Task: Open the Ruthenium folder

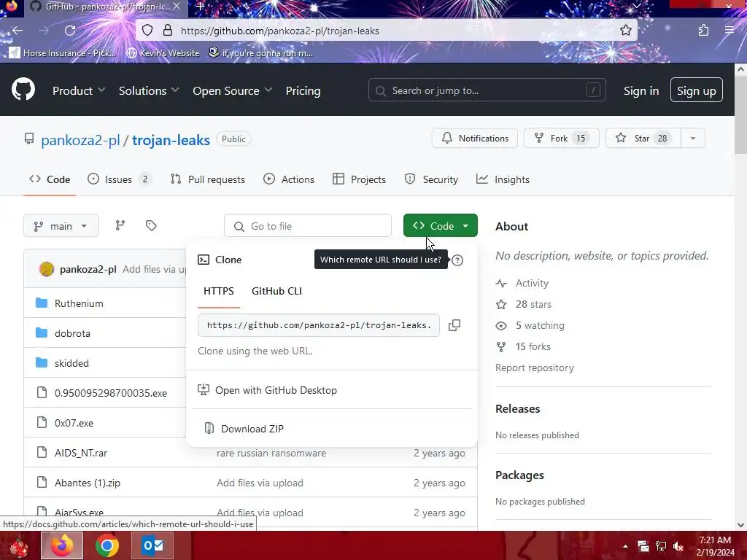Action: tap(79, 303)
